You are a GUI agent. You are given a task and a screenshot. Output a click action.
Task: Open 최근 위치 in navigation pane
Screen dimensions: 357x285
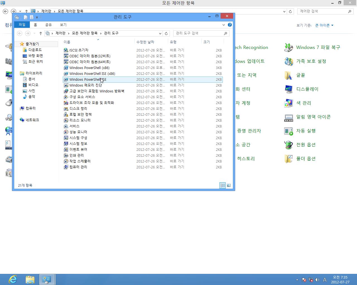coord(35,62)
